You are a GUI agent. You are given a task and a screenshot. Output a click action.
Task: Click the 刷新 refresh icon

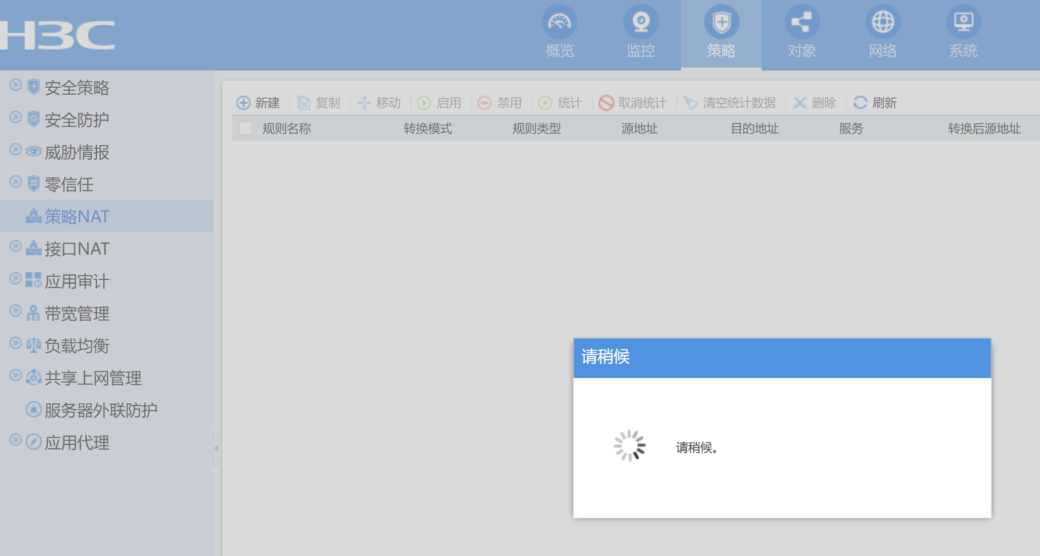click(860, 103)
